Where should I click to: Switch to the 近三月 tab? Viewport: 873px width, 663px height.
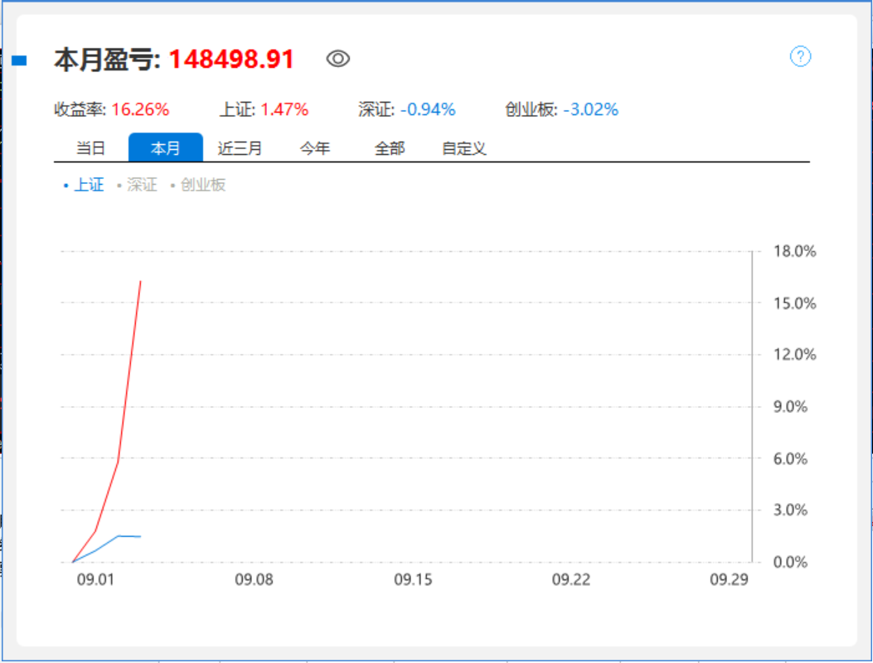point(240,148)
